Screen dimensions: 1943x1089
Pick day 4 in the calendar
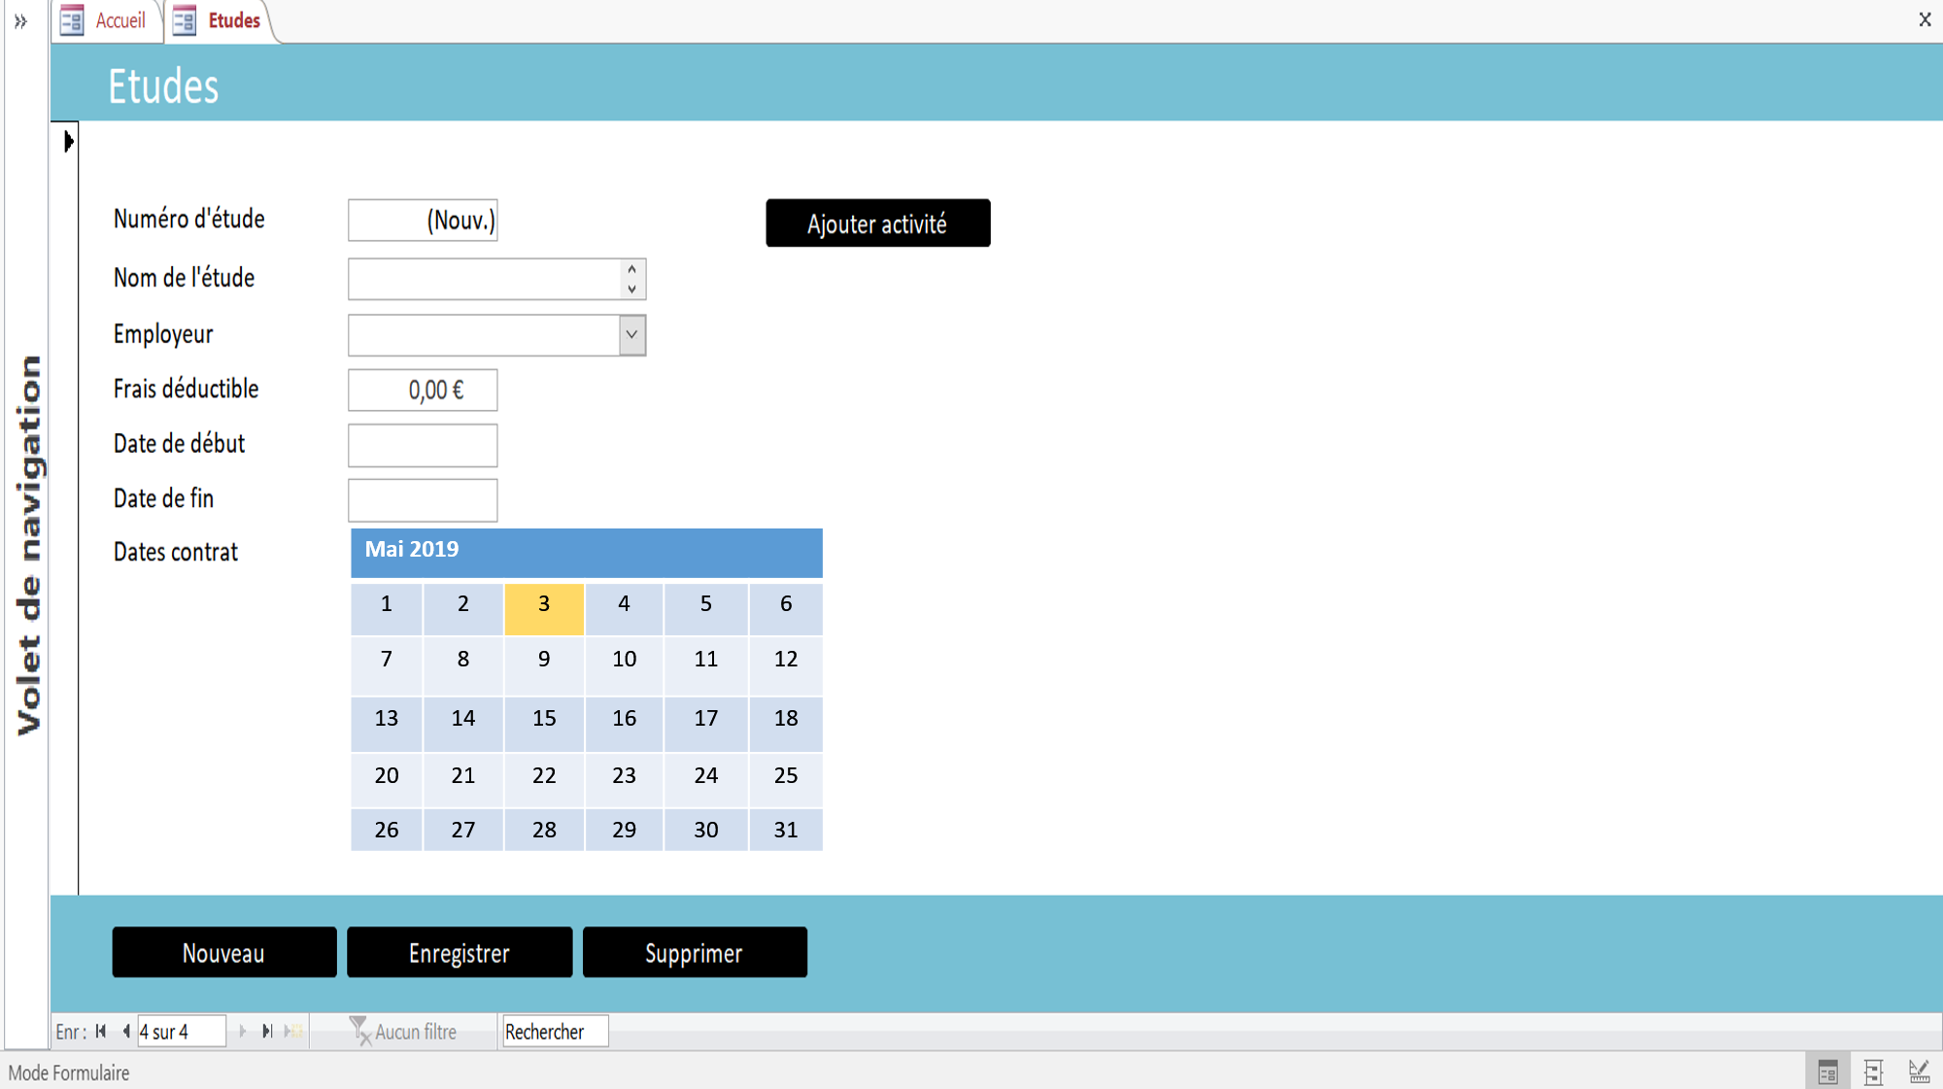(624, 608)
